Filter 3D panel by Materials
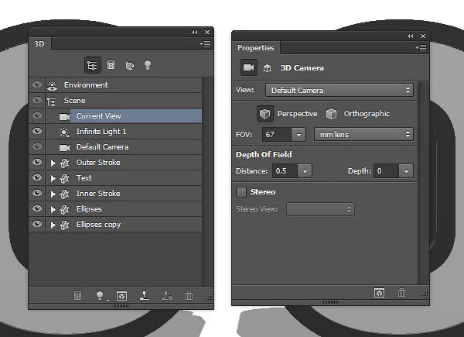464x337 pixels. click(130, 65)
